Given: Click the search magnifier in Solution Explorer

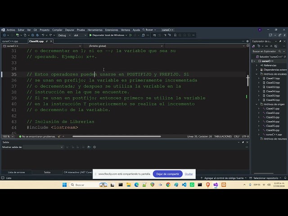Looking at the screenshot, I should [279, 51].
